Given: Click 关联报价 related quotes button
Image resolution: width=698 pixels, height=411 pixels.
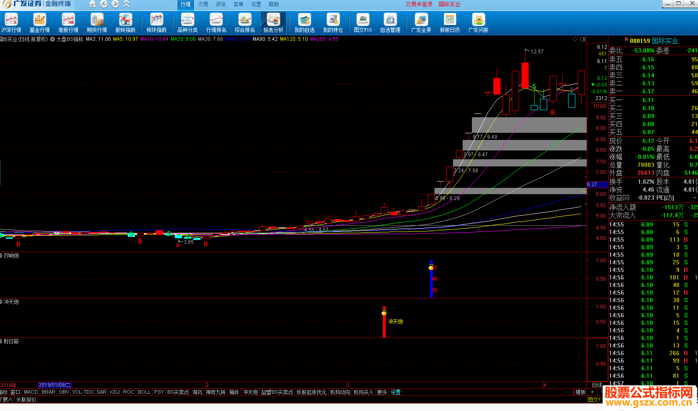Looking at the screenshot, I should click(x=26, y=400).
